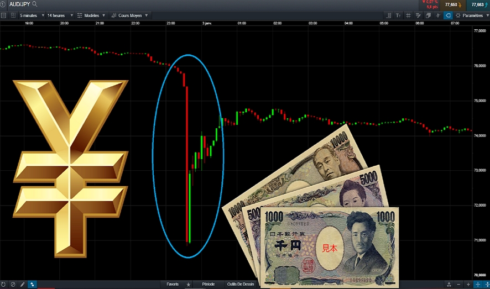This screenshot has width=490, height=289.
Task: Click the AUD/JPY search magnifier icon
Action: (35, 4)
